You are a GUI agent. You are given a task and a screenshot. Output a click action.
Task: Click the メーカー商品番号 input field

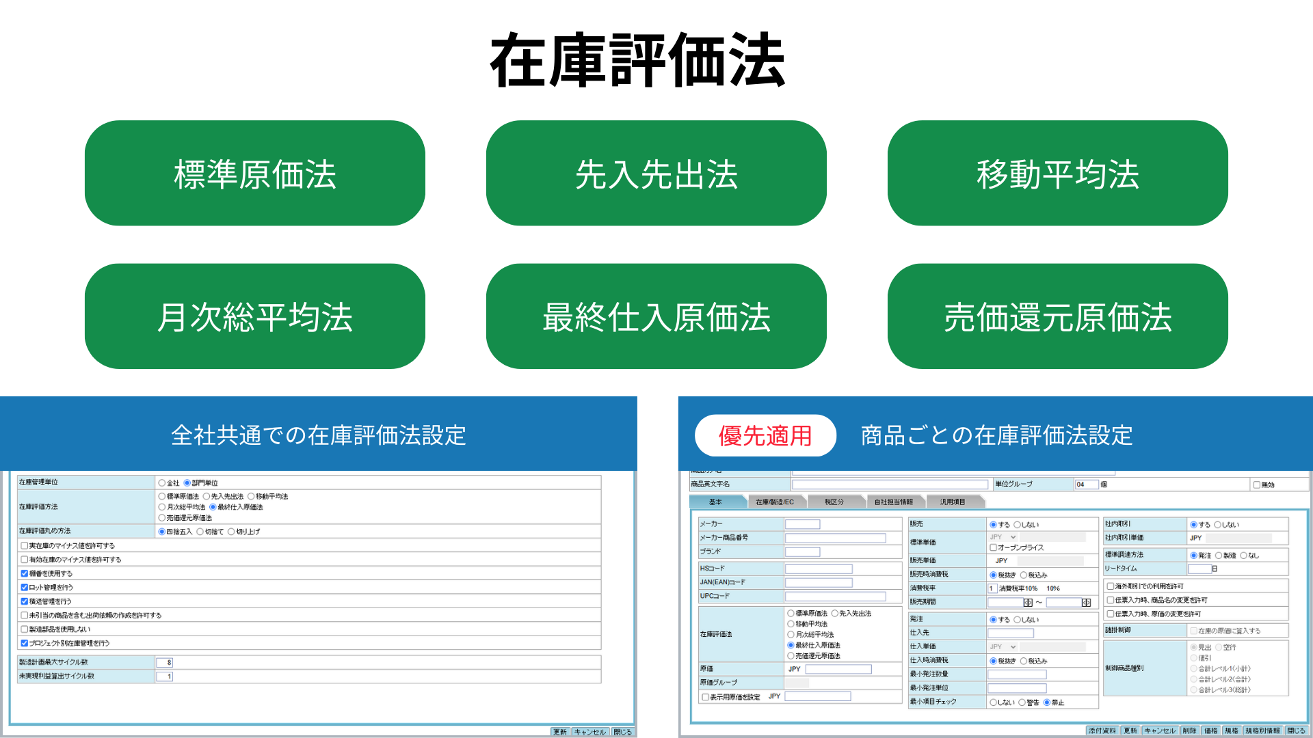pos(834,538)
